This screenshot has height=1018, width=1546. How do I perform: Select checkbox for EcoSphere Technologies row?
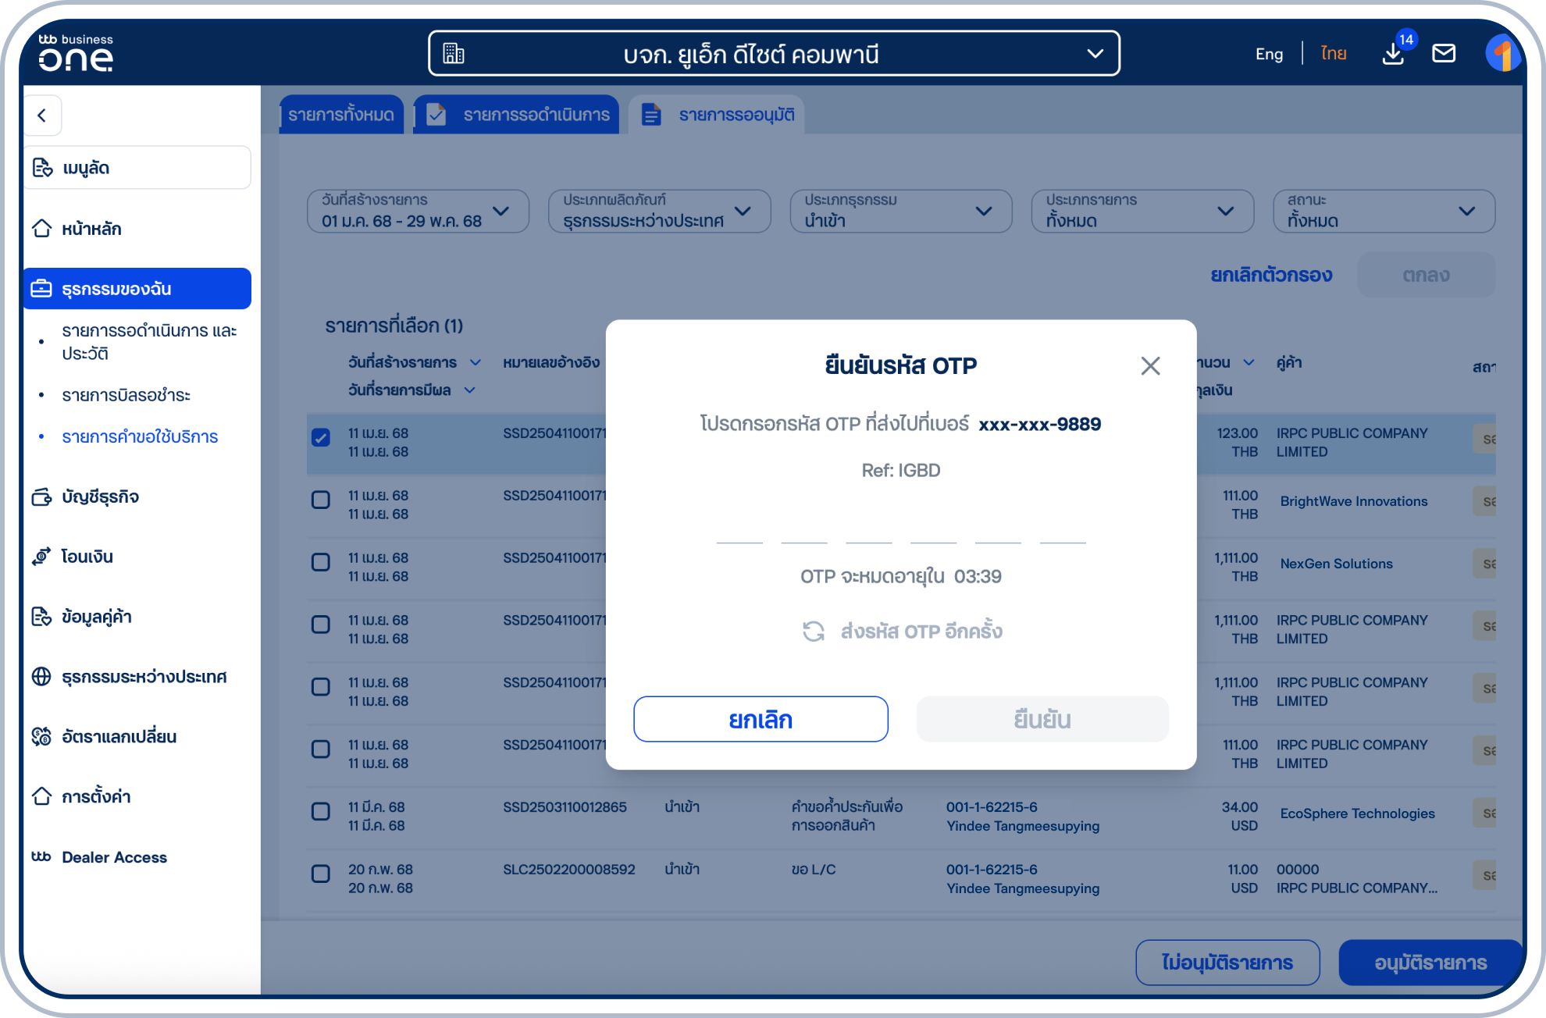pyautogui.click(x=321, y=811)
